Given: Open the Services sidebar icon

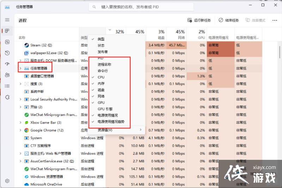Looking at the screenshot, I should [x=7, y=97].
